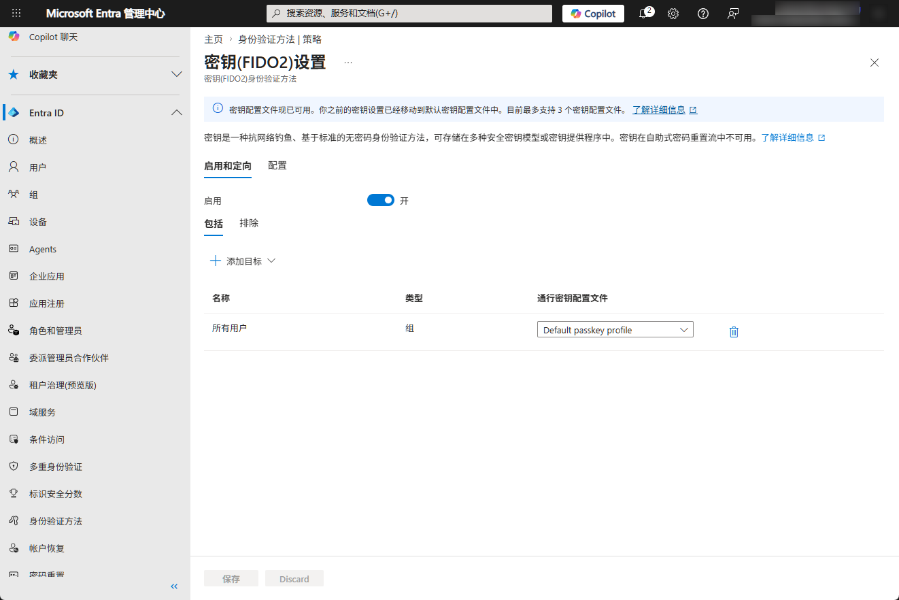The height and width of the screenshot is (600, 899).
Task: Expand the 收藏夹 section chevron
Action: [177, 74]
